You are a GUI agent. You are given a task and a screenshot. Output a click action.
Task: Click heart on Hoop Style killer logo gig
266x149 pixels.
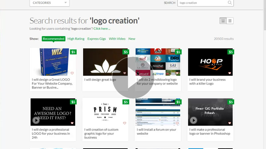click(x=229, y=73)
